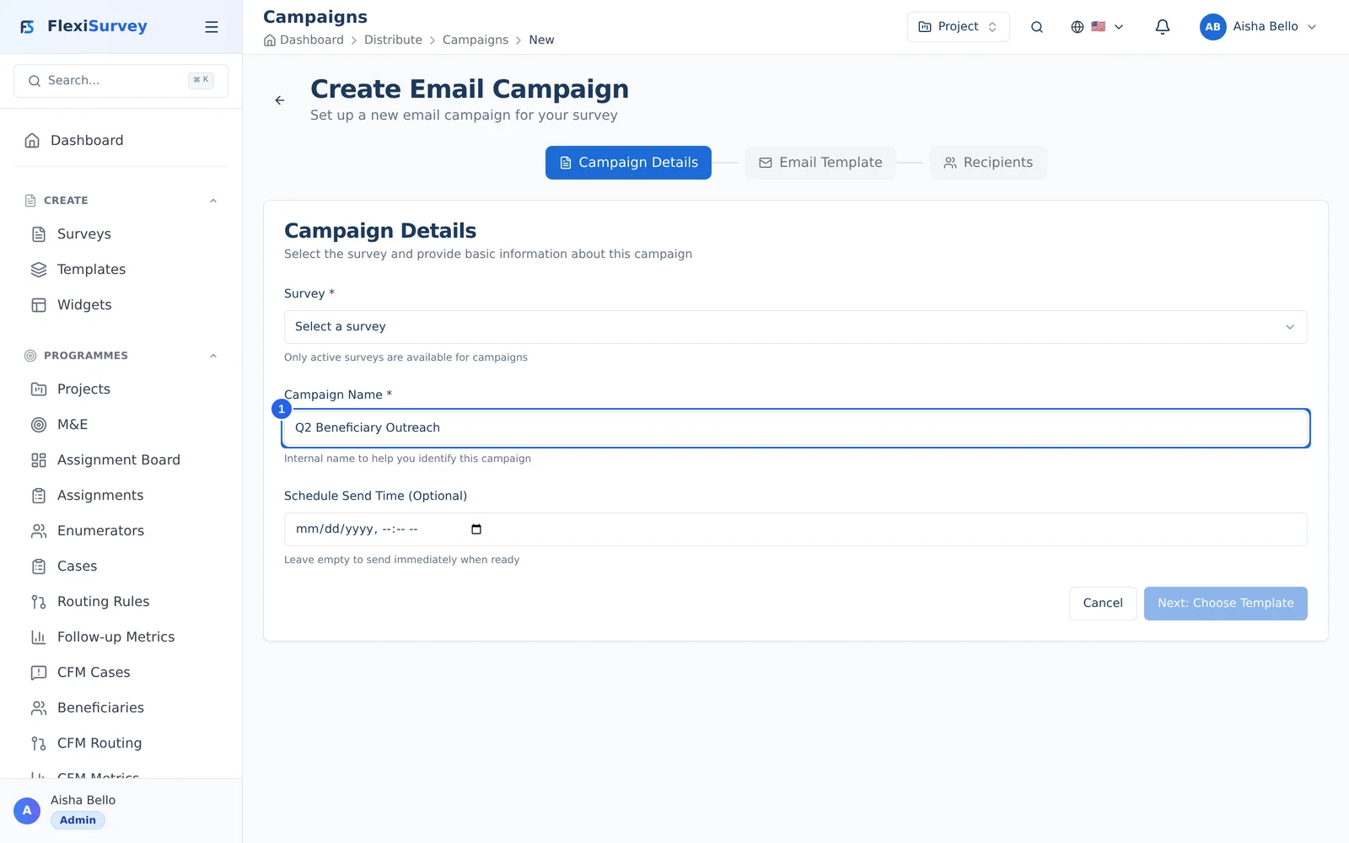This screenshot has width=1349, height=843.
Task: Click the Schedule Send Time date field
Action: 795,529
